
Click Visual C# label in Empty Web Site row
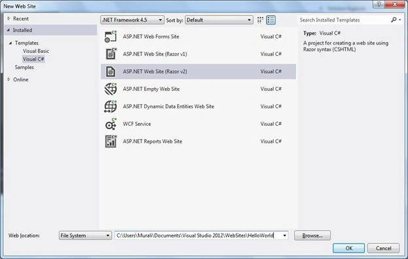click(271, 89)
